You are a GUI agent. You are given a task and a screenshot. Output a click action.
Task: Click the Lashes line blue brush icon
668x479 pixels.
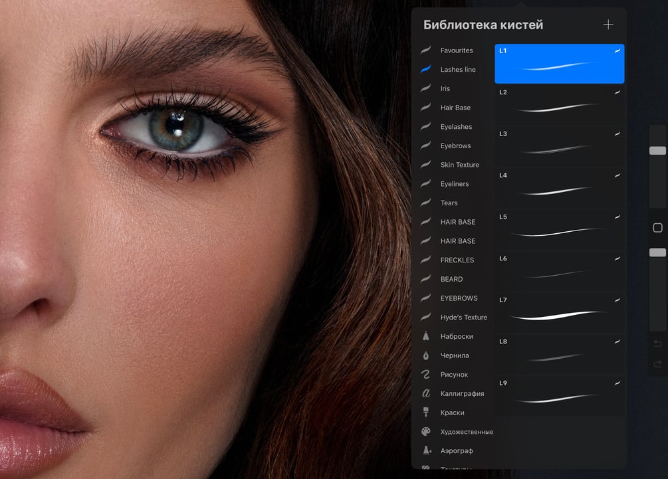pyautogui.click(x=425, y=69)
